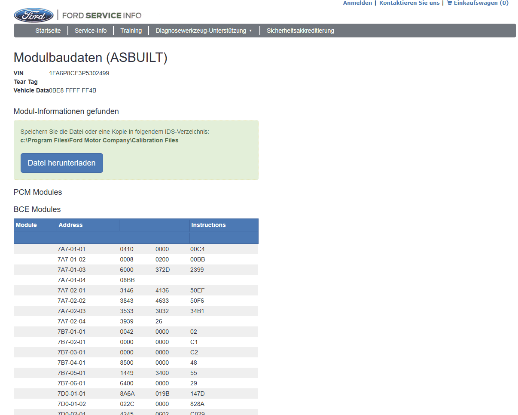Click address cell 7A7-02-01
The height and width of the screenshot is (415, 518).
click(x=71, y=290)
